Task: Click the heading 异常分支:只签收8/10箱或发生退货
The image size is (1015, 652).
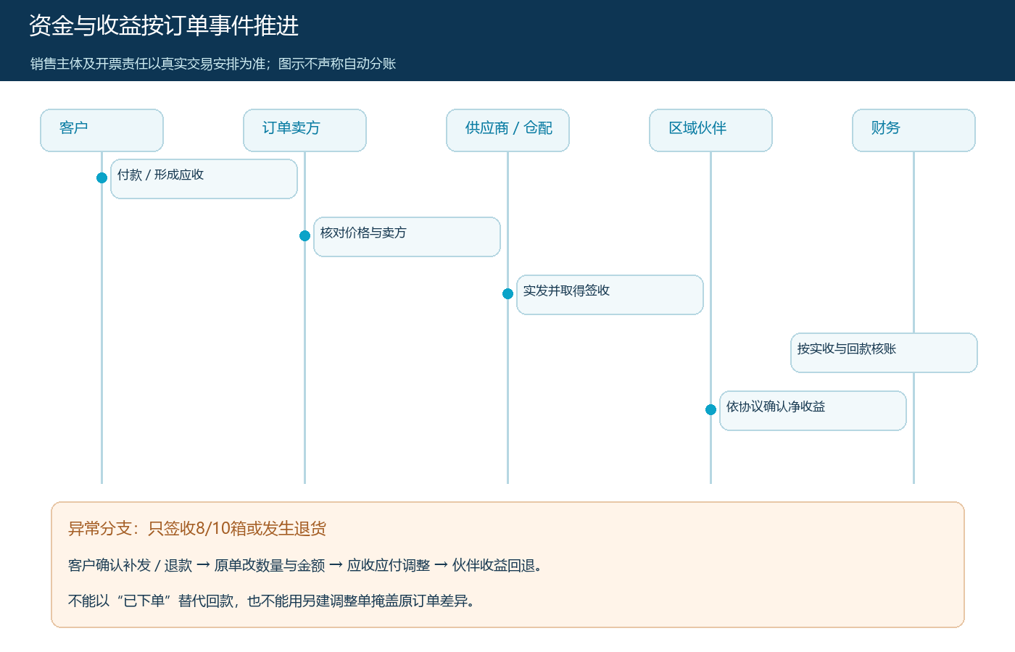Action: (x=197, y=528)
